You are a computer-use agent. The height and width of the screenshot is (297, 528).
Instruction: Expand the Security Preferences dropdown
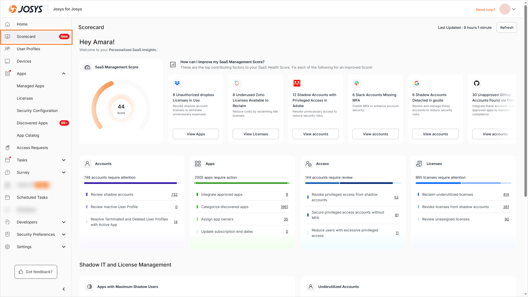point(64,234)
